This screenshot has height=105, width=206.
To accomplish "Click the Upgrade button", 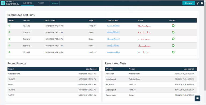I will pos(189,3).
